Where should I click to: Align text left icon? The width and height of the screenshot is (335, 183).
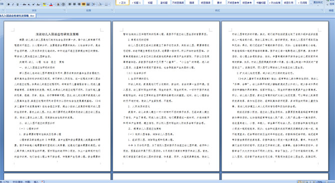coord(70,4)
